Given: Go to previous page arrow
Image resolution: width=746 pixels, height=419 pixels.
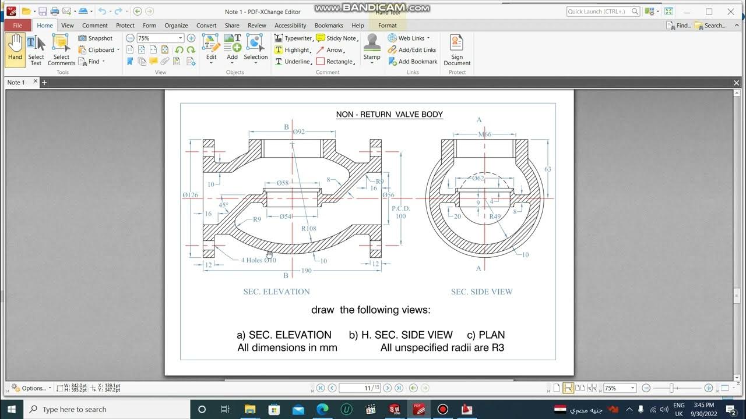Looking at the screenshot, I should pos(332,388).
